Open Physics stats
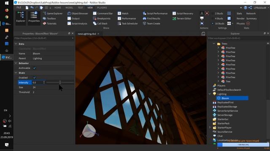Image resolution: width=270 pixels, height=151 pixels. 240,23
